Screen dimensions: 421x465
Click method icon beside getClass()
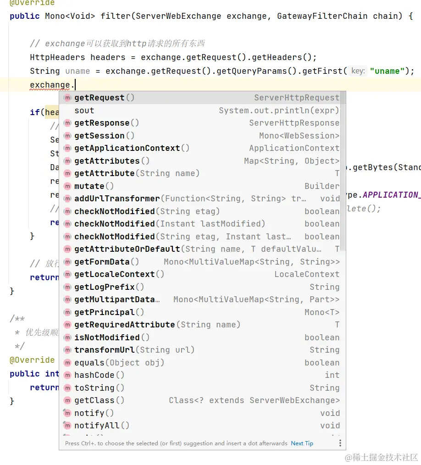click(67, 400)
